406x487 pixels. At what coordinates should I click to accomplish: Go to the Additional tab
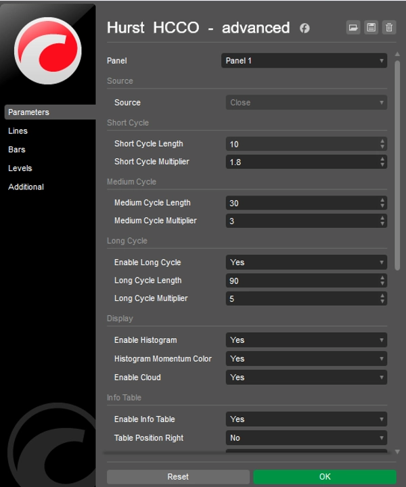tap(26, 187)
